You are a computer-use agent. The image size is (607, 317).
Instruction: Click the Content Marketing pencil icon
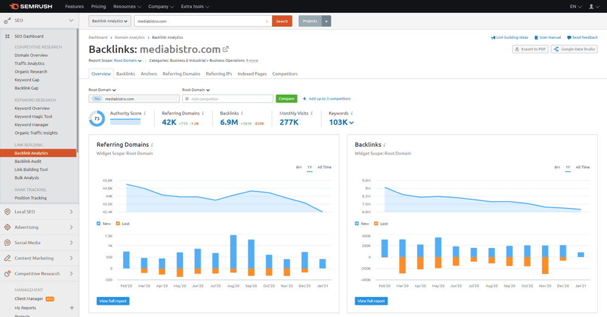(7, 258)
